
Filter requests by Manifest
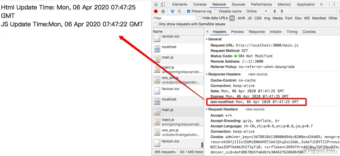point(319,18)
